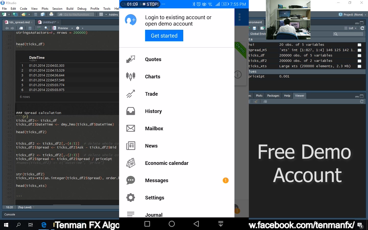
Task: Tap the Messages entry with badge
Action: 177,180
